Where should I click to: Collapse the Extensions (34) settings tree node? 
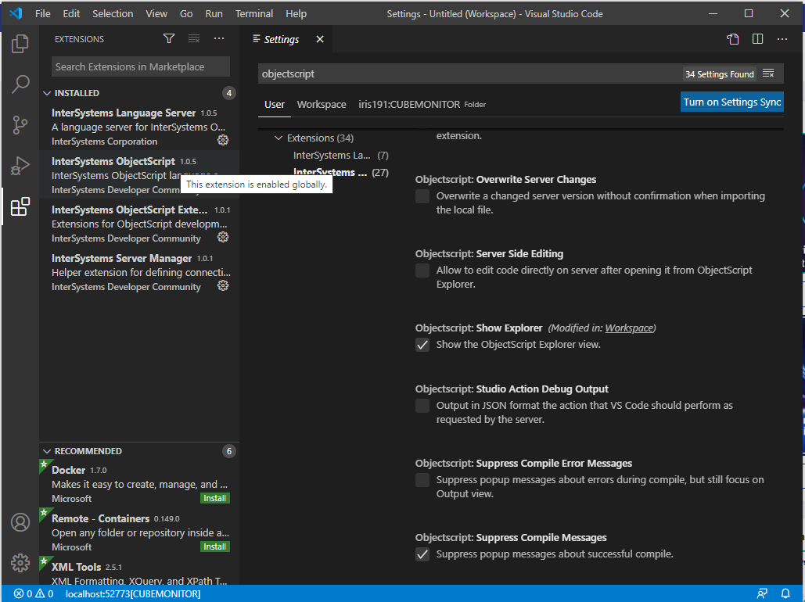[x=279, y=138]
